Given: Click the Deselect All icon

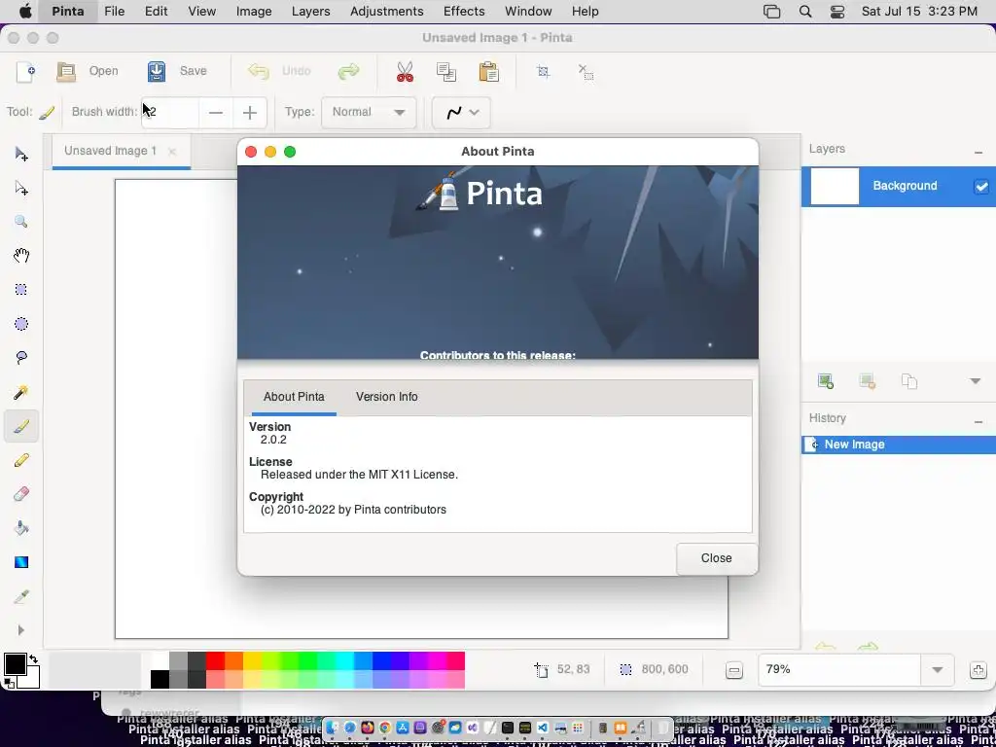Looking at the screenshot, I should [x=586, y=71].
